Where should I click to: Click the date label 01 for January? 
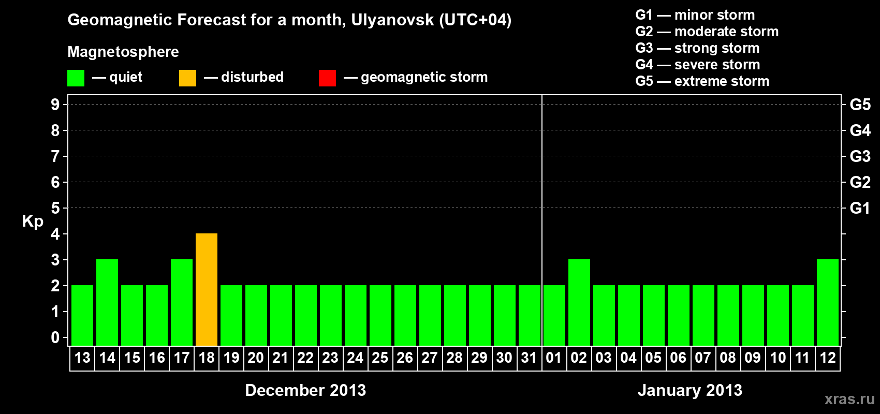pos(554,358)
